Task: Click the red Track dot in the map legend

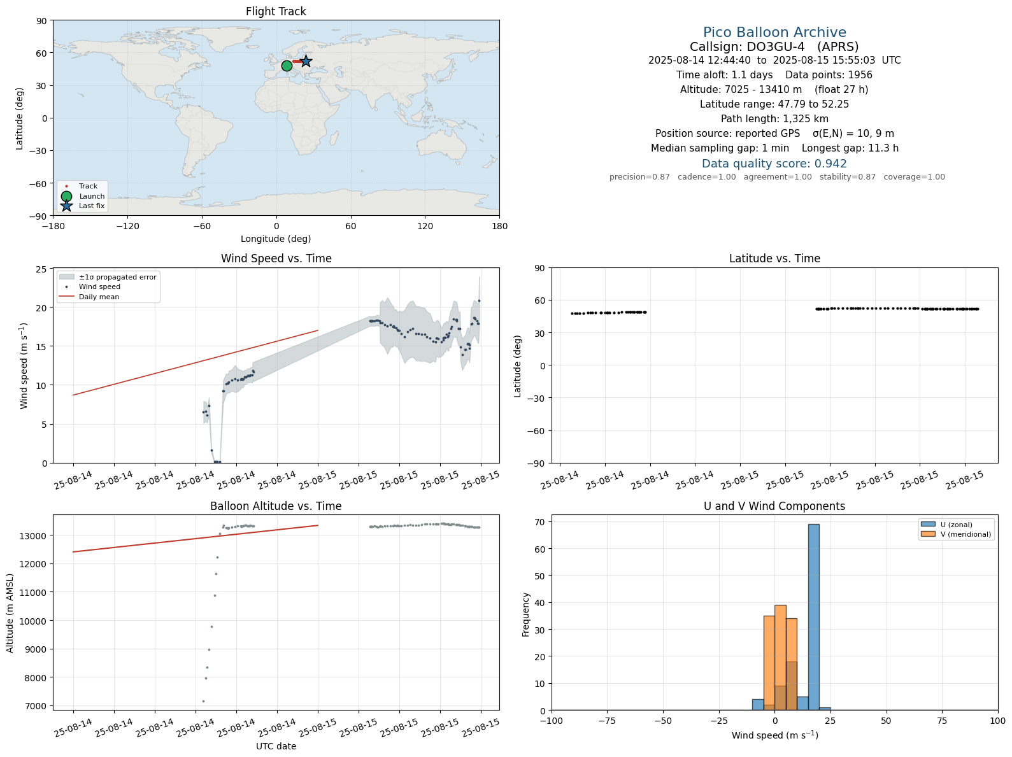Action: pyautogui.click(x=66, y=187)
